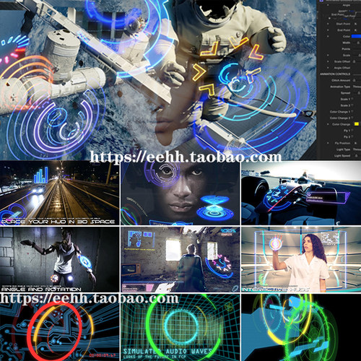
Task: Expand the Scale Offset parameter row
Action: [328, 61]
